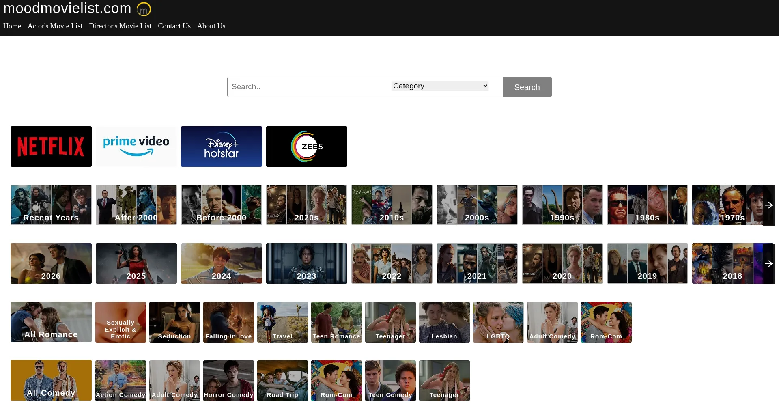
Task: Click the moodmovielist.com site title
Action: tap(67, 8)
